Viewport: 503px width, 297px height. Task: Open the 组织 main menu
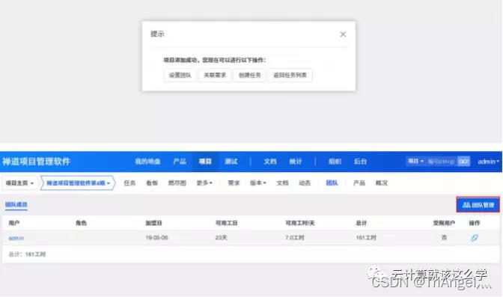pos(335,162)
